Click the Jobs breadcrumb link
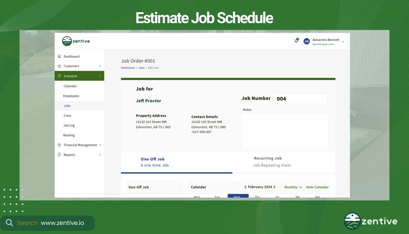409x234 pixels. (141, 68)
